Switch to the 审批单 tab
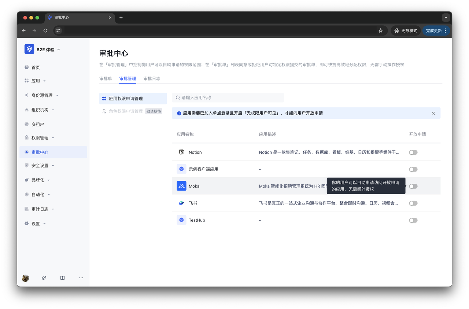The width and height of the screenshot is (469, 309). point(106,78)
